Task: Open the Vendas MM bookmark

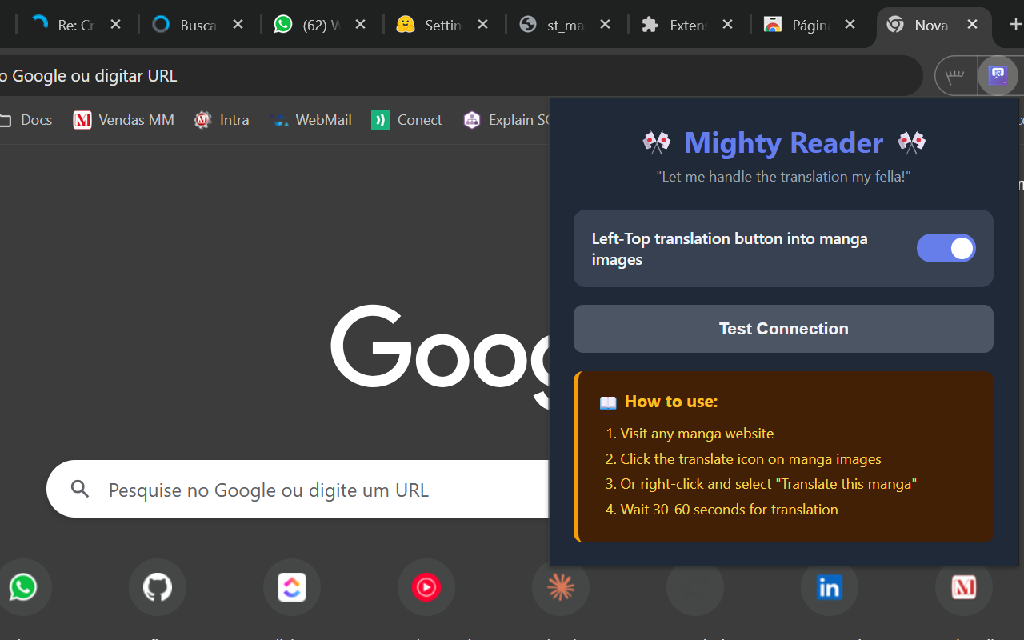Action: click(x=124, y=120)
